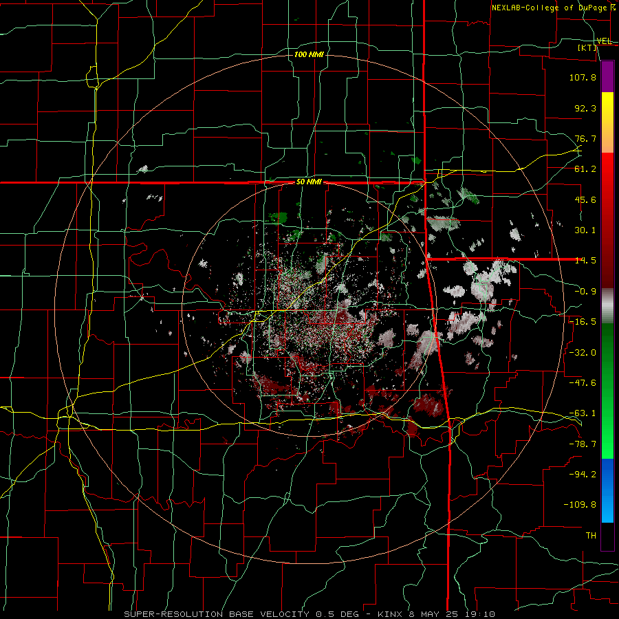This screenshot has height=619, width=619.
Task: Click the 76.7 velocity scale value
Action: [585, 138]
